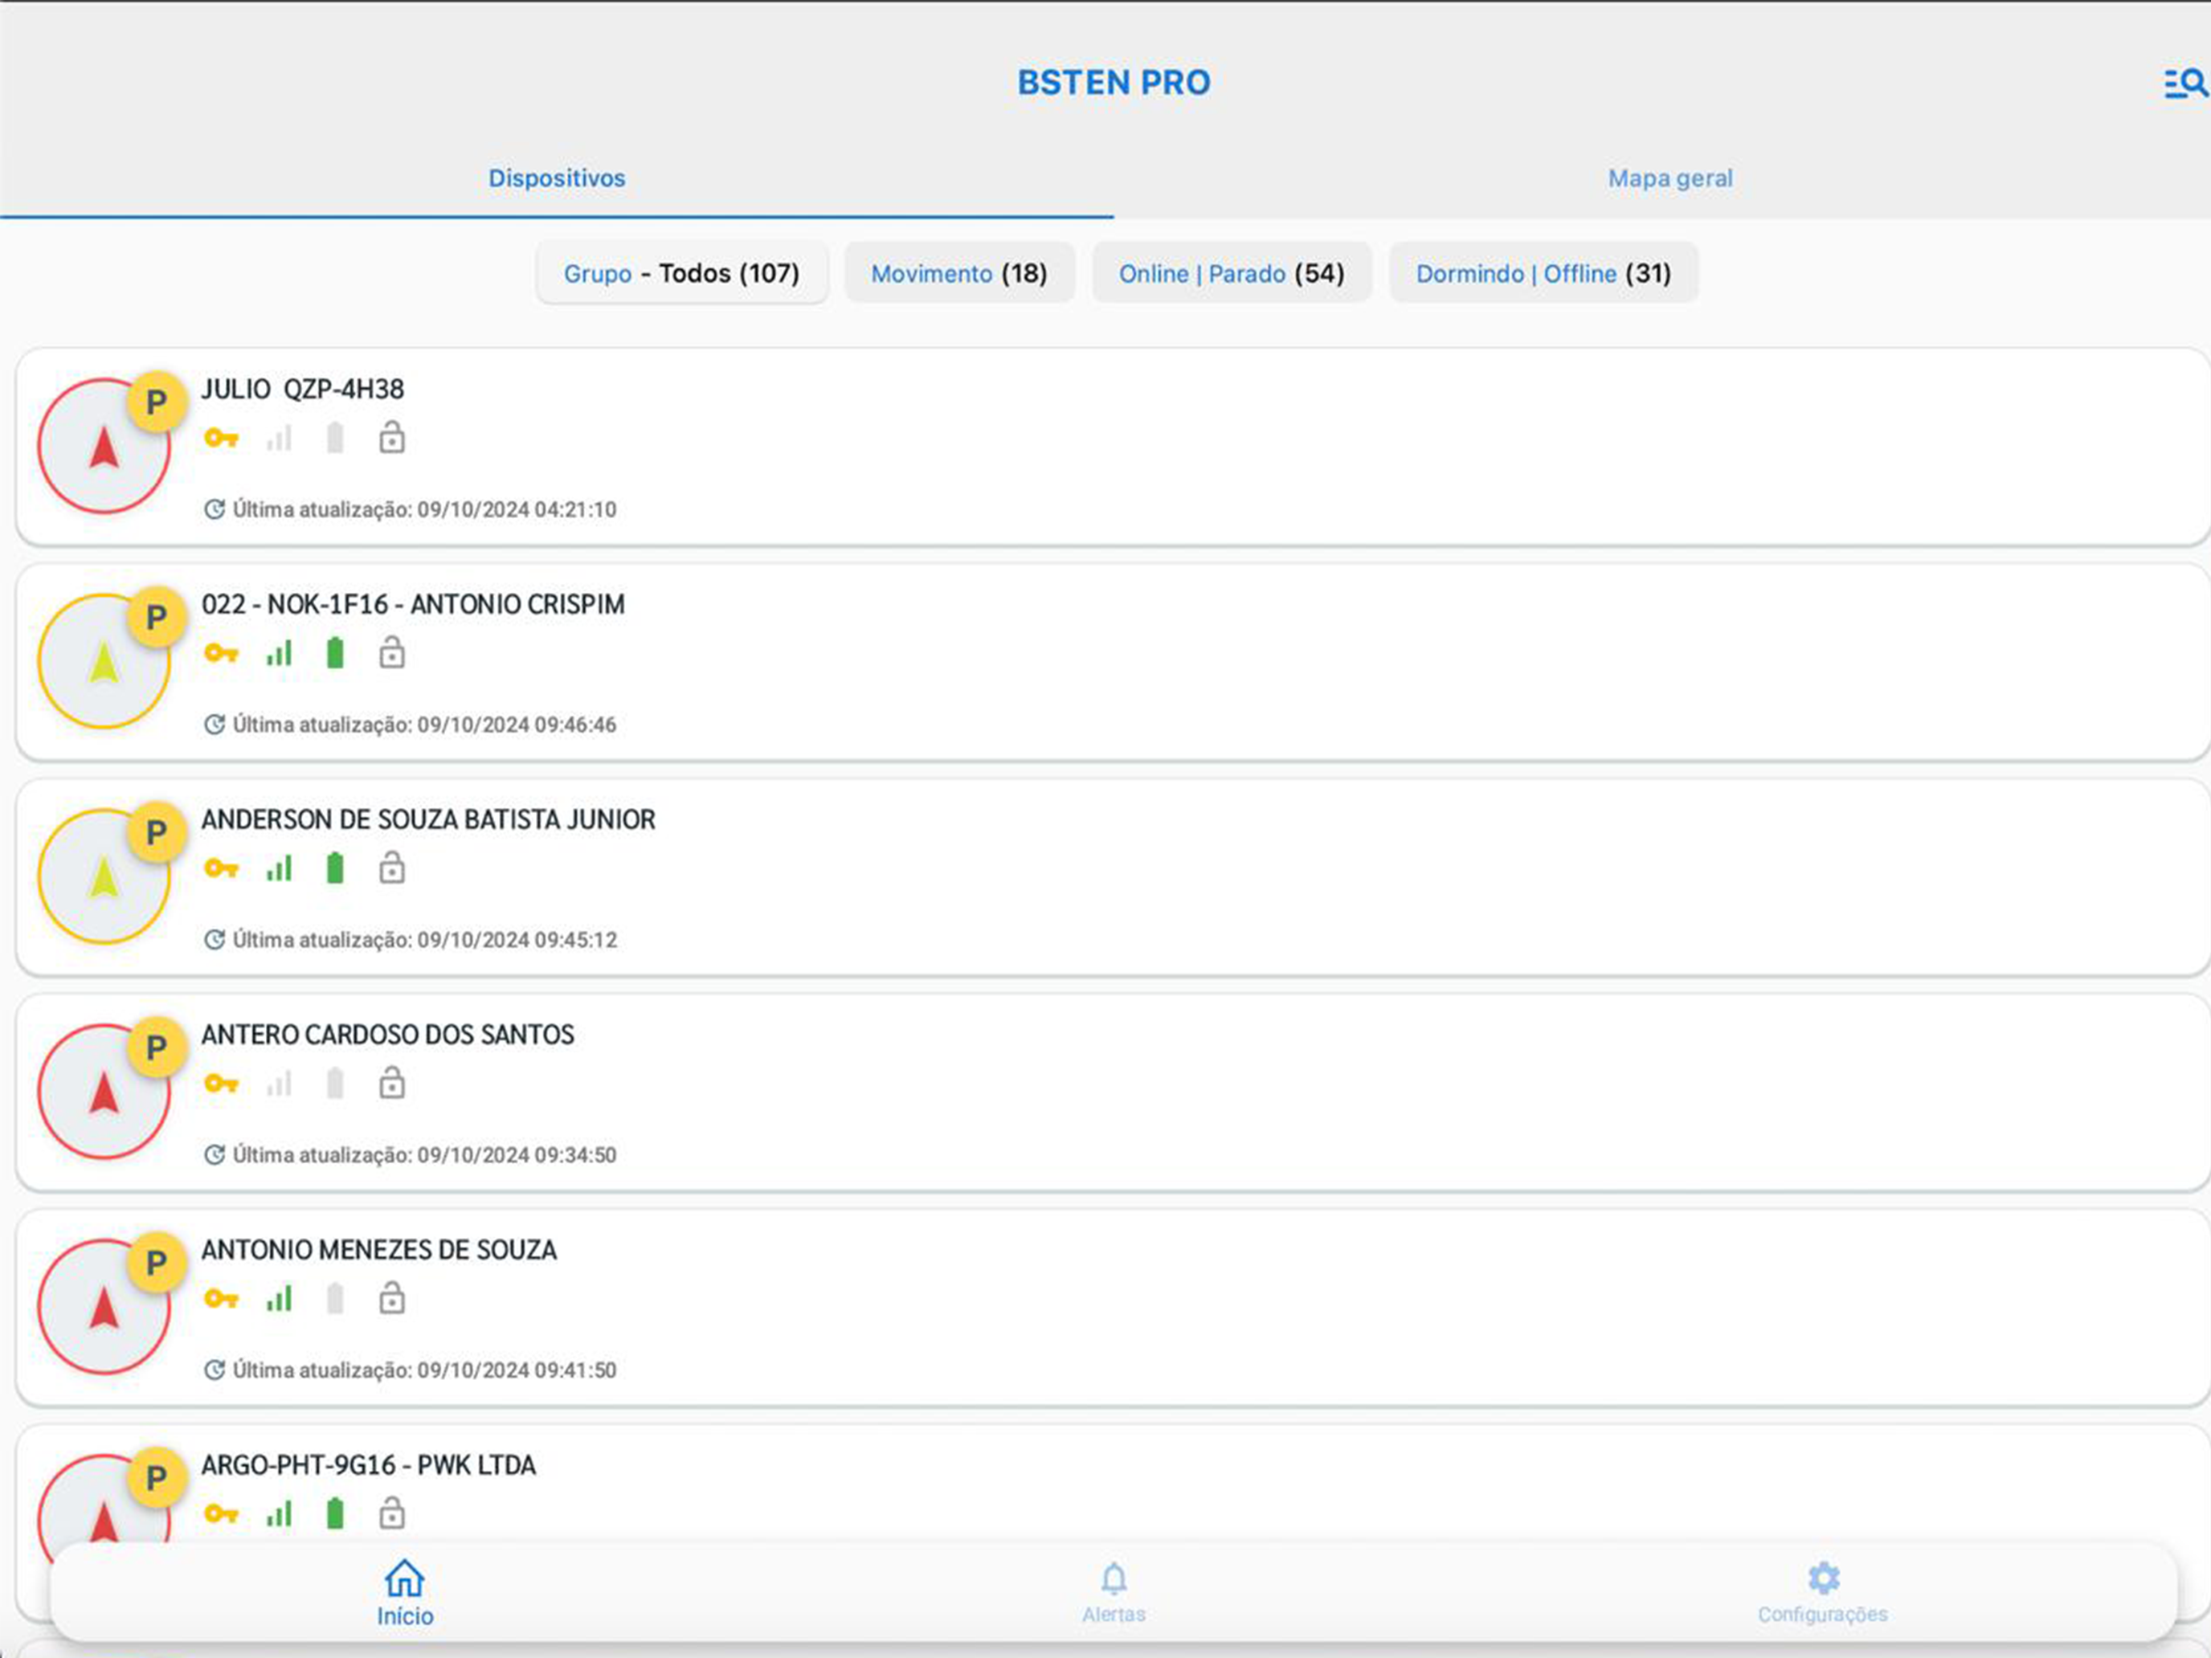This screenshot has height=1658, width=2211.
Task: Click the battery icon for ARGO-PHT-9G16
Action: click(335, 1514)
